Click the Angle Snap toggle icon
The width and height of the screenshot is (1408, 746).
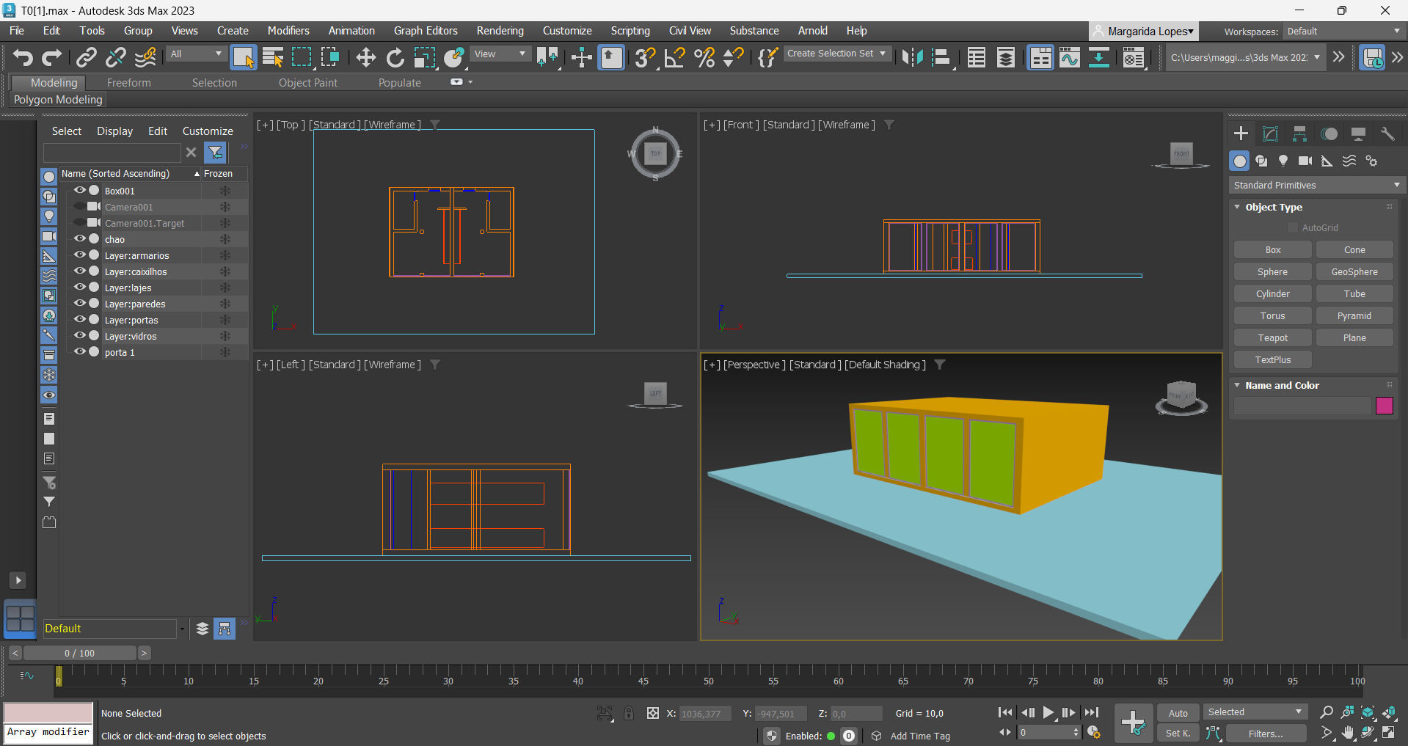point(674,57)
